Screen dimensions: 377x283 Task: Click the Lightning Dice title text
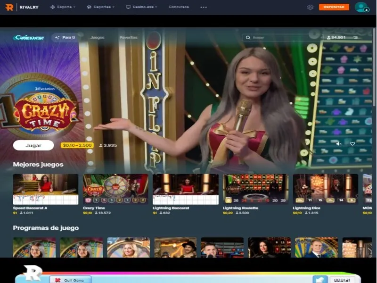307,208
